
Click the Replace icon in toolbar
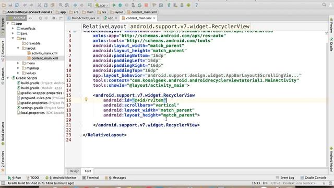tap(67, 5)
